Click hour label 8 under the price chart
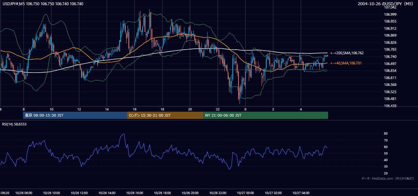 24,109
